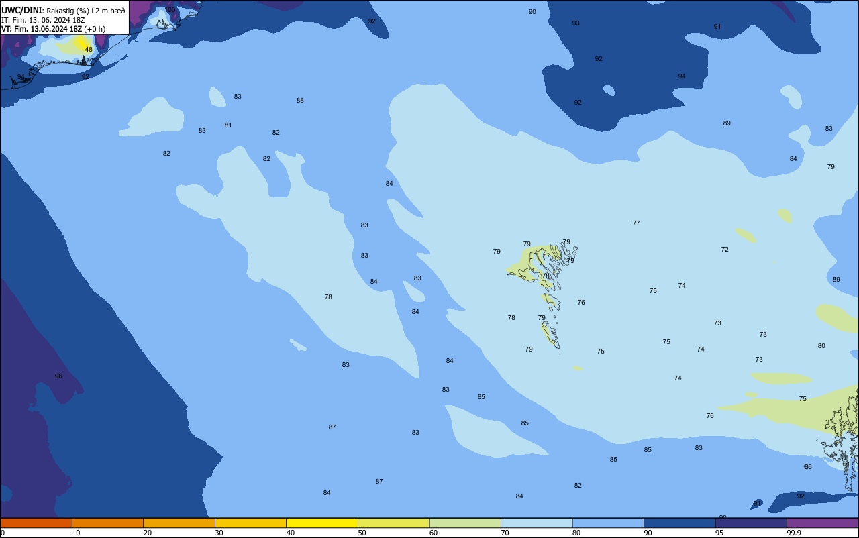Click the humidity value 96 in the indigo region
859x538 pixels.
[x=58, y=376]
